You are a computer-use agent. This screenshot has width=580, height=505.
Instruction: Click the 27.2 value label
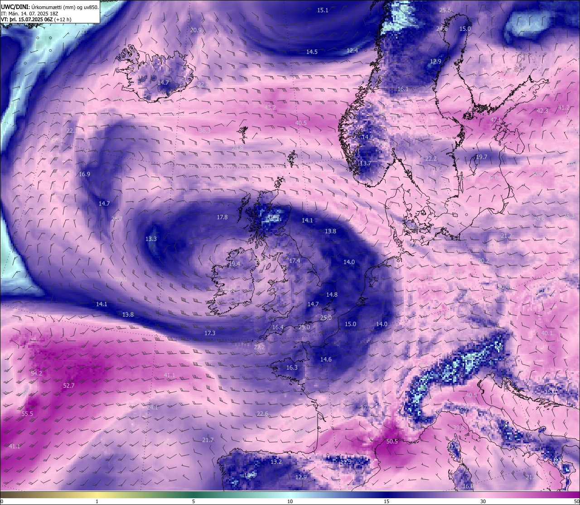coord(259,347)
